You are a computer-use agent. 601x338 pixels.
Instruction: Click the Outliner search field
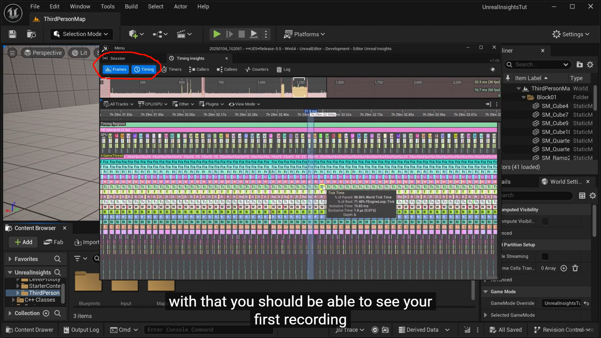537,64
